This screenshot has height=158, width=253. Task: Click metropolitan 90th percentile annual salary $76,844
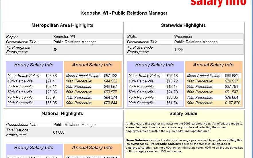pyautogui.click(x=110, y=103)
